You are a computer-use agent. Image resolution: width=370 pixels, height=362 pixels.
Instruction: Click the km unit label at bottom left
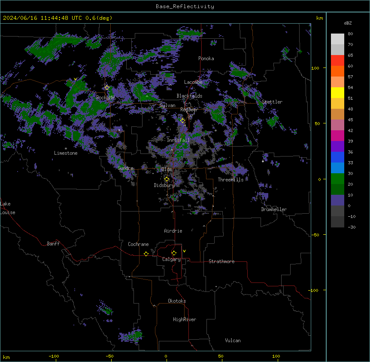click(6, 357)
